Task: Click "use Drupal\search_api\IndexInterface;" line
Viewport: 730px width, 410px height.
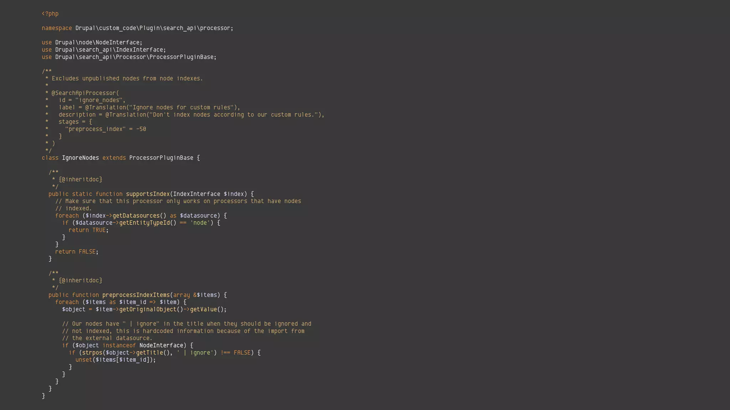Action: 104,50
